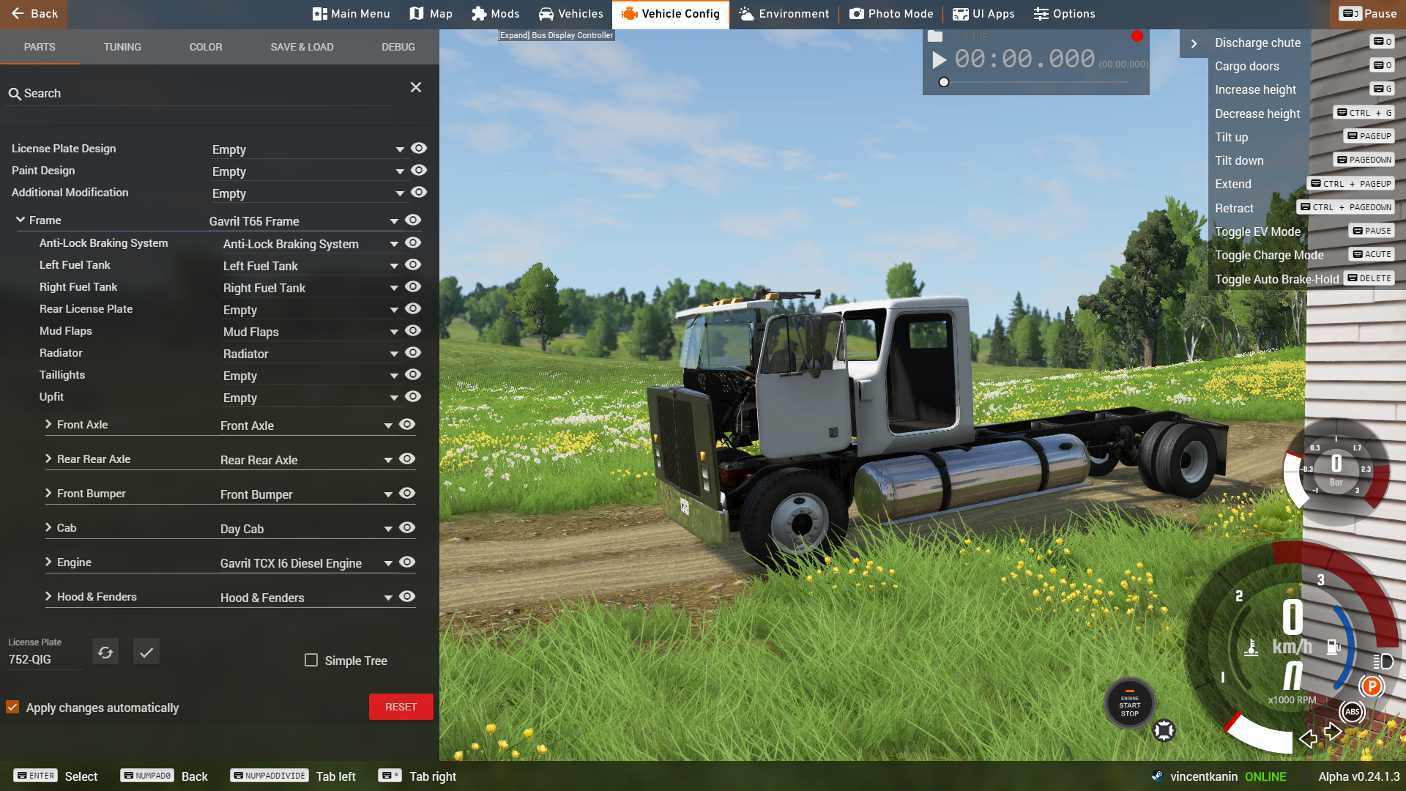The width and height of the screenshot is (1406, 791).
Task: Click the Pause button
Action: pos(1368,14)
